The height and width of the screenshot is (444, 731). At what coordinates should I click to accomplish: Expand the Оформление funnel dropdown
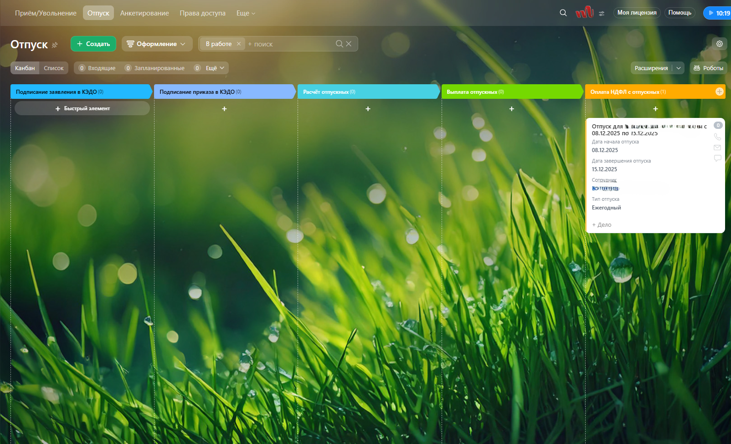pyautogui.click(x=156, y=44)
